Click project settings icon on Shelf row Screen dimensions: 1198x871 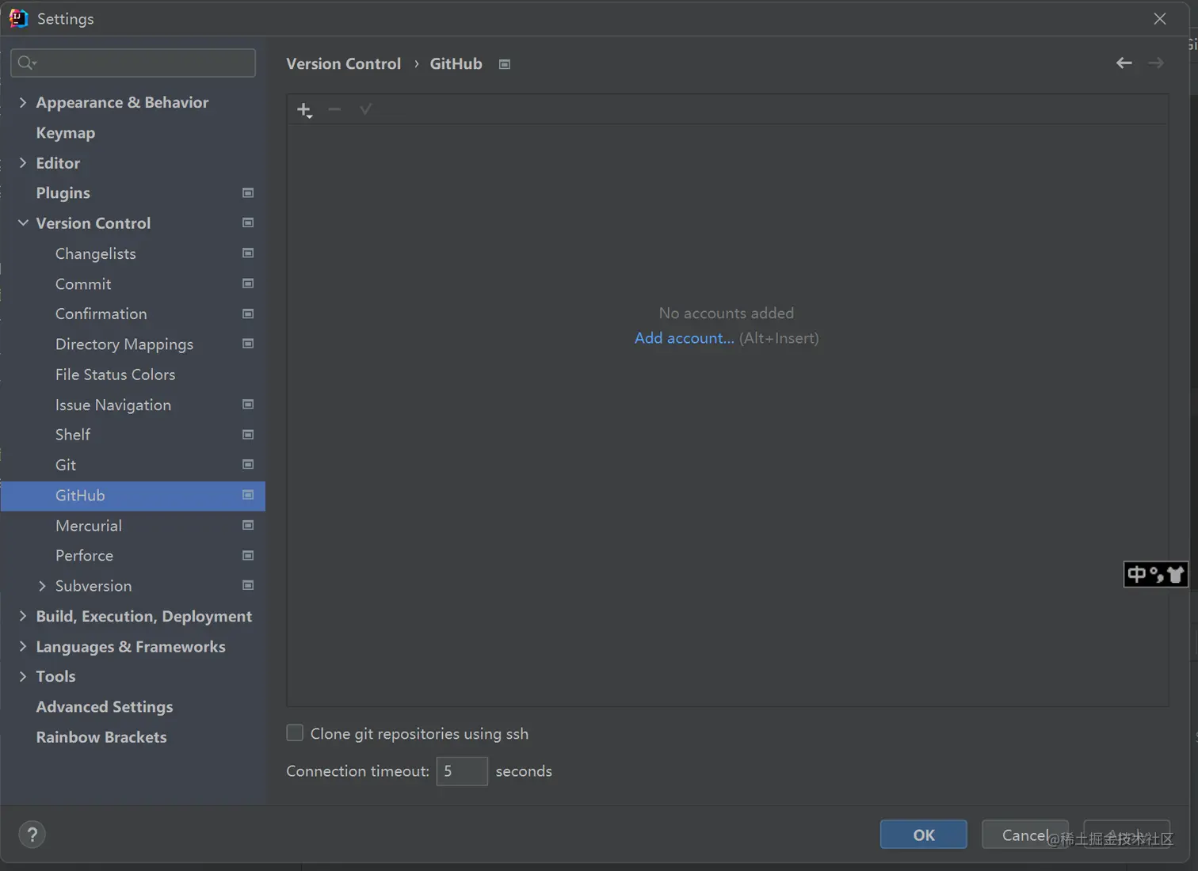coord(248,435)
